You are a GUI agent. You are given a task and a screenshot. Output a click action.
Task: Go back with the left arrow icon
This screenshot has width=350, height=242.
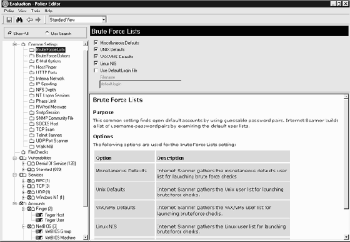click(x=29, y=20)
